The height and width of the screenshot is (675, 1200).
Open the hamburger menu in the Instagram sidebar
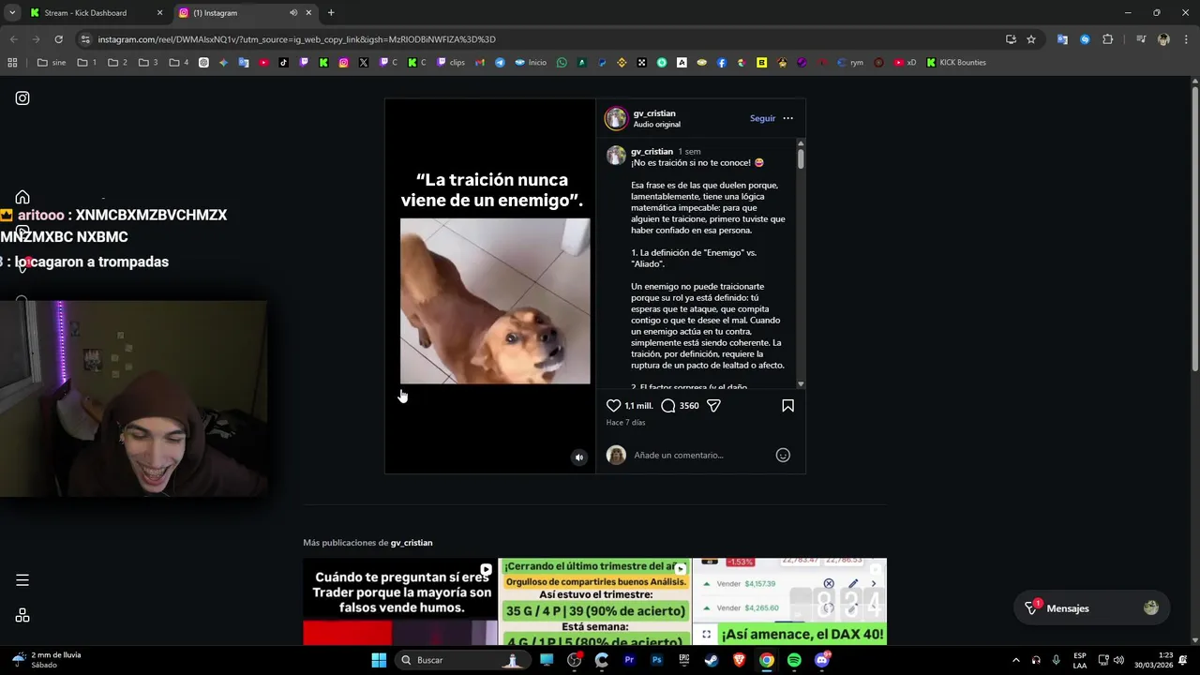22,580
